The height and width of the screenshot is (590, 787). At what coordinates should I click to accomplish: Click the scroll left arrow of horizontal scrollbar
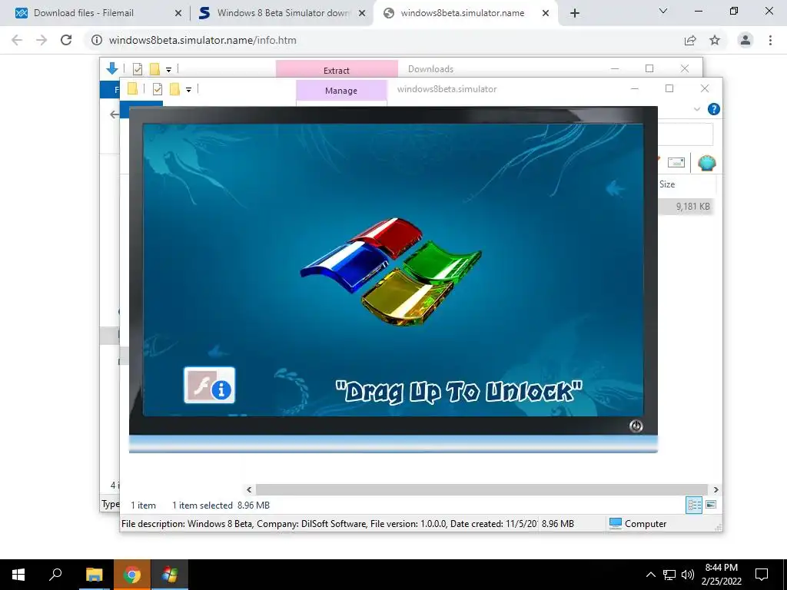249,489
